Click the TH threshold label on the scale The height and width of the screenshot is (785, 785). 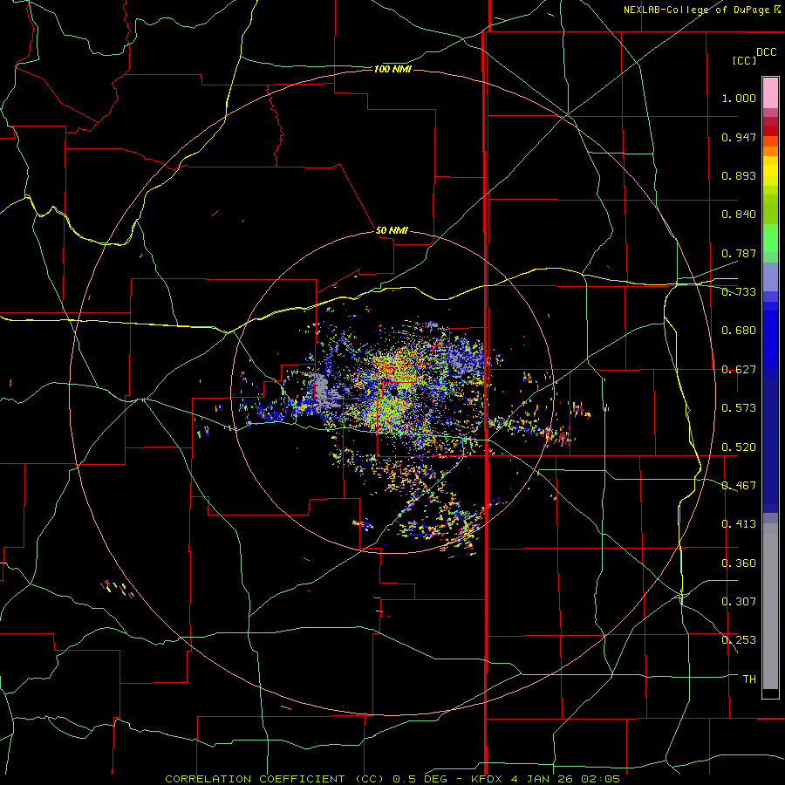point(749,679)
